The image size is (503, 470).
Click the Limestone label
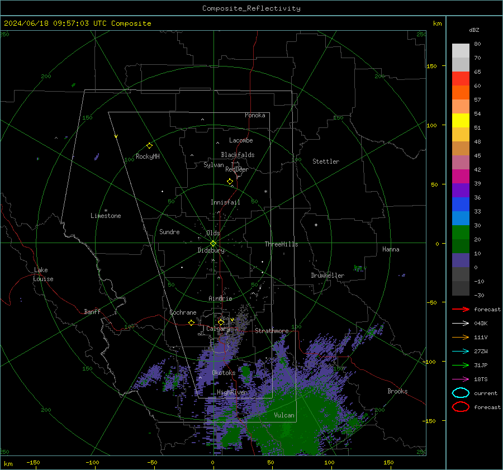pyautogui.click(x=106, y=216)
